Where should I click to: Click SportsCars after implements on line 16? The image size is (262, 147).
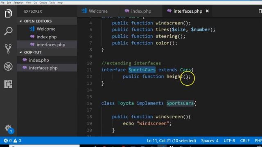pos(180,103)
